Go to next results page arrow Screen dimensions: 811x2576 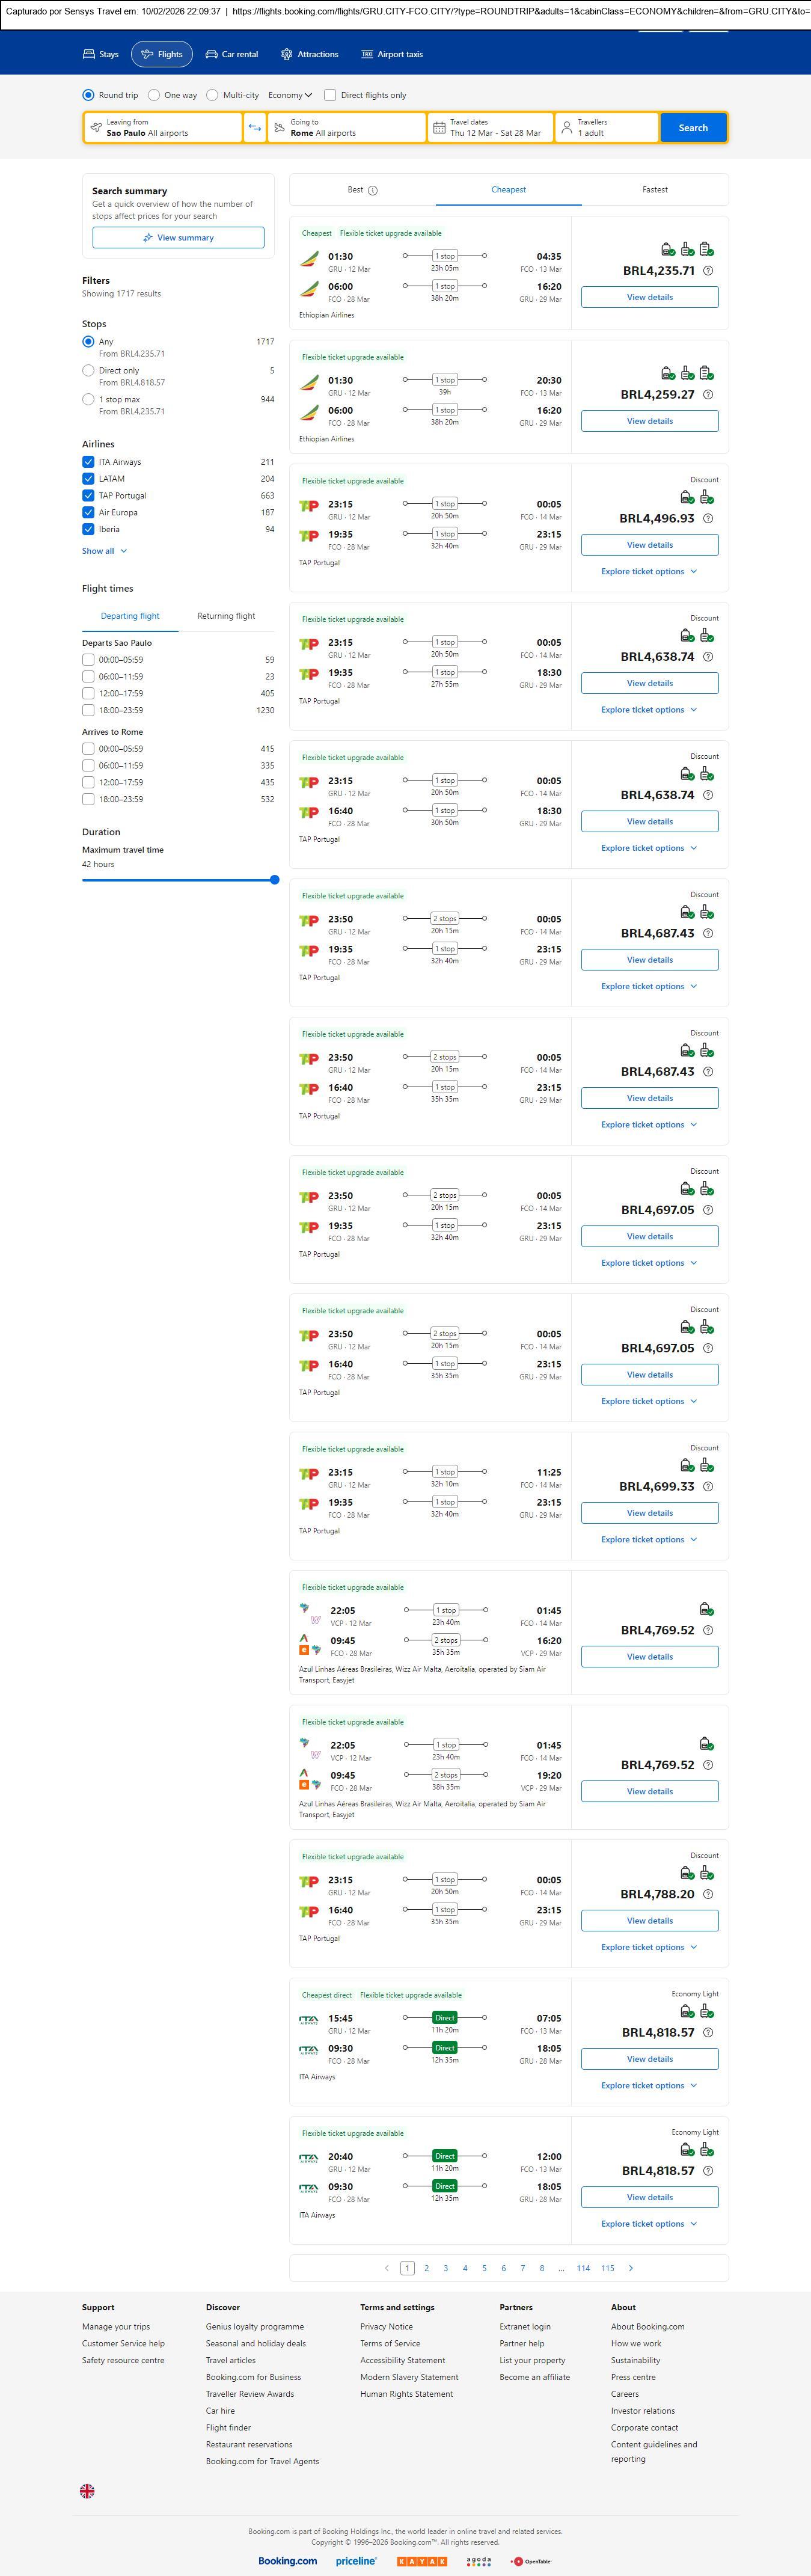tap(630, 2268)
